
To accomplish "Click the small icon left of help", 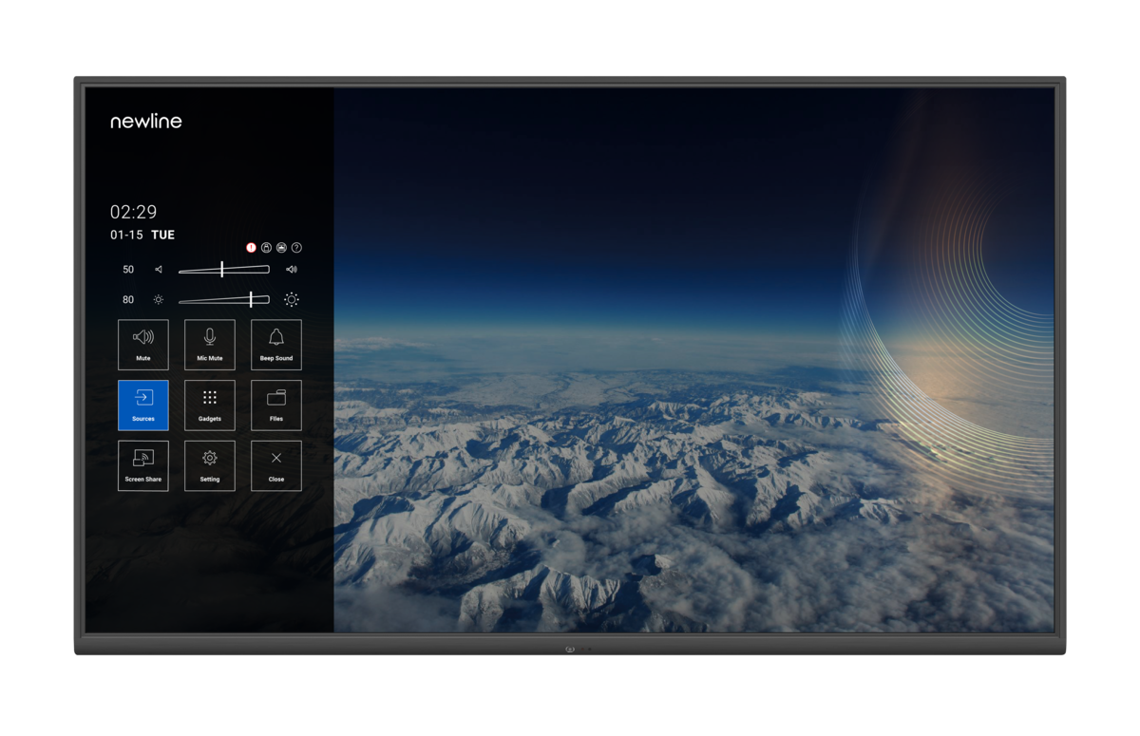I will (281, 247).
